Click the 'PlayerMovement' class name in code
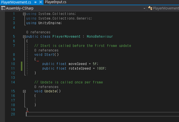179x122 pixels. click(x=66, y=37)
